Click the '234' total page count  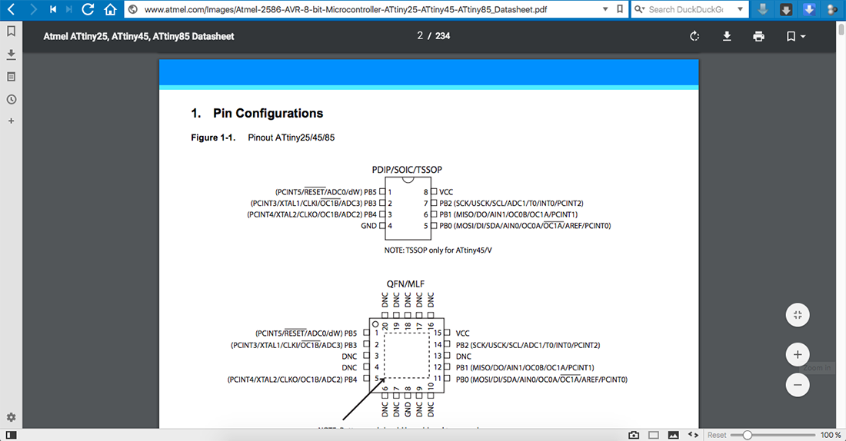point(443,35)
